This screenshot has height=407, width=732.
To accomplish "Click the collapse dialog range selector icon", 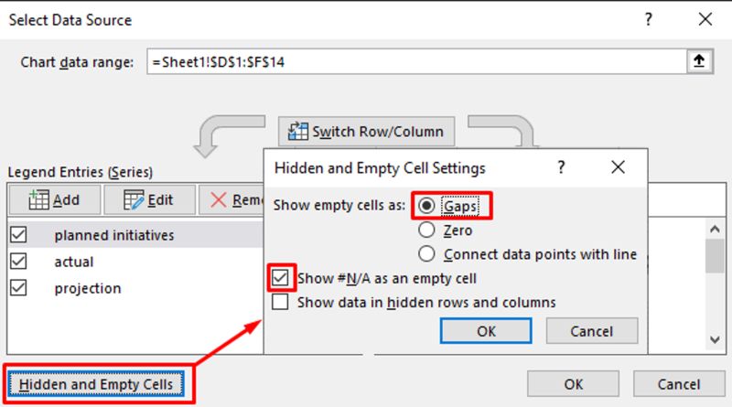I will point(699,61).
